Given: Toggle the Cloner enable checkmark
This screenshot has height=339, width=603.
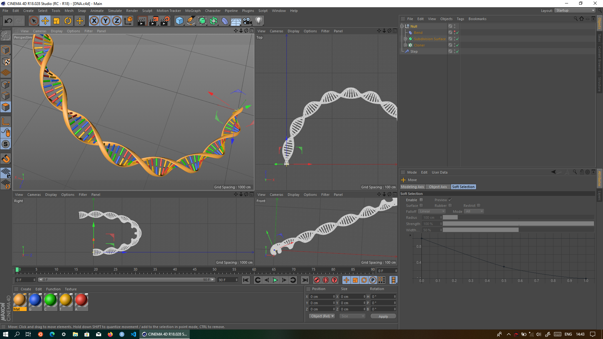Looking at the screenshot, I should click(x=458, y=45).
